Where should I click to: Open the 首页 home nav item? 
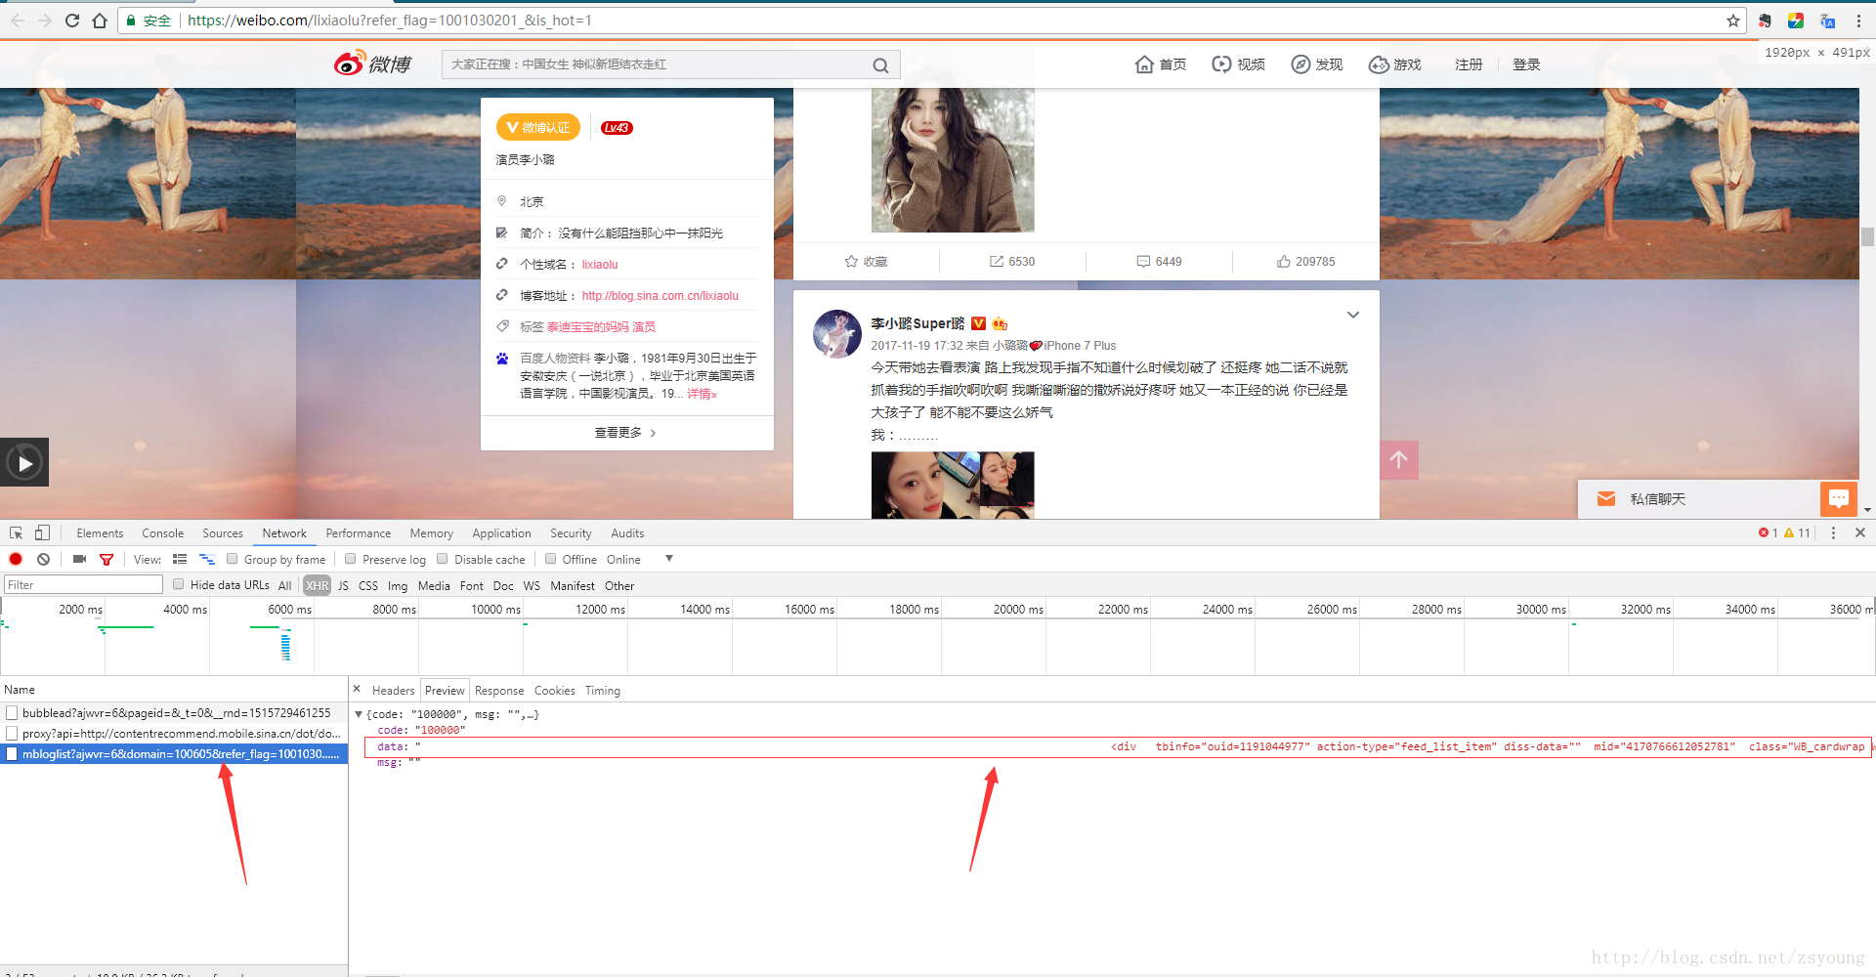1161,64
